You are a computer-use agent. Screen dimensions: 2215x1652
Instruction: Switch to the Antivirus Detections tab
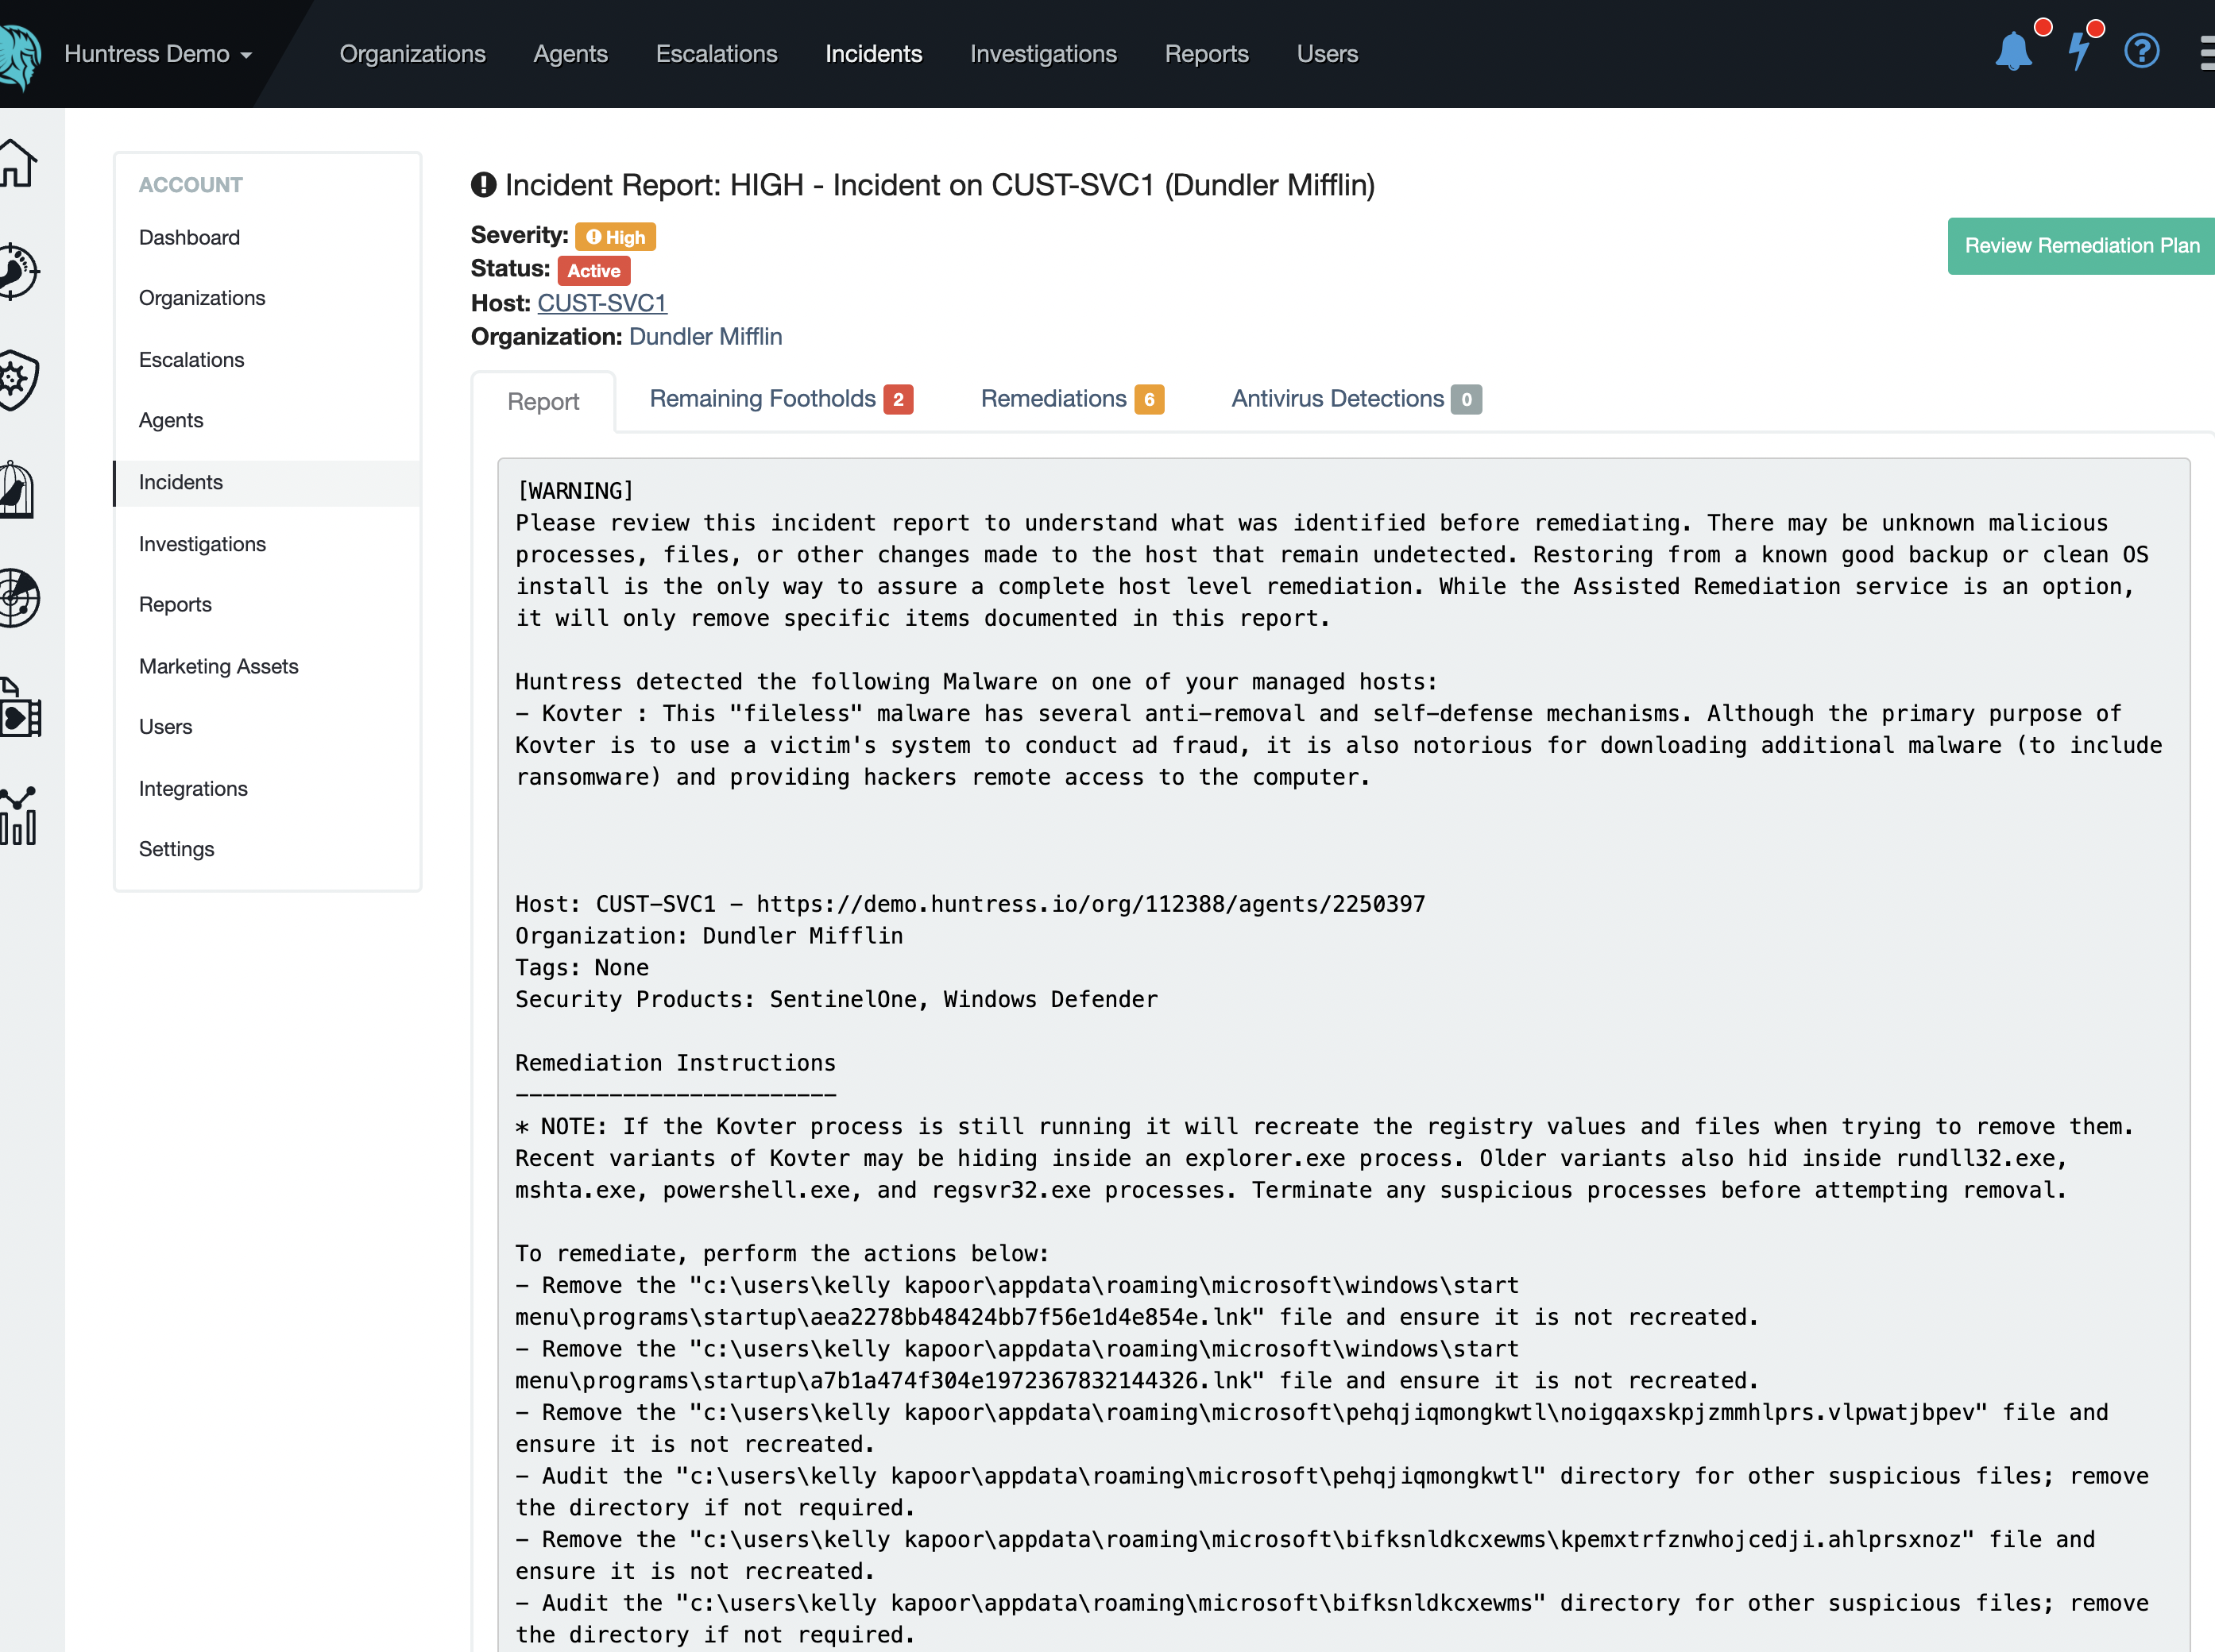pyautogui.click(x=1355, y=399)
